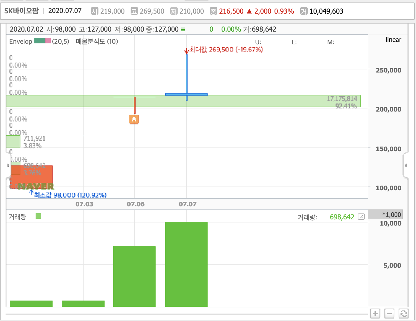Click the 0.93% change value

[284, 11]
